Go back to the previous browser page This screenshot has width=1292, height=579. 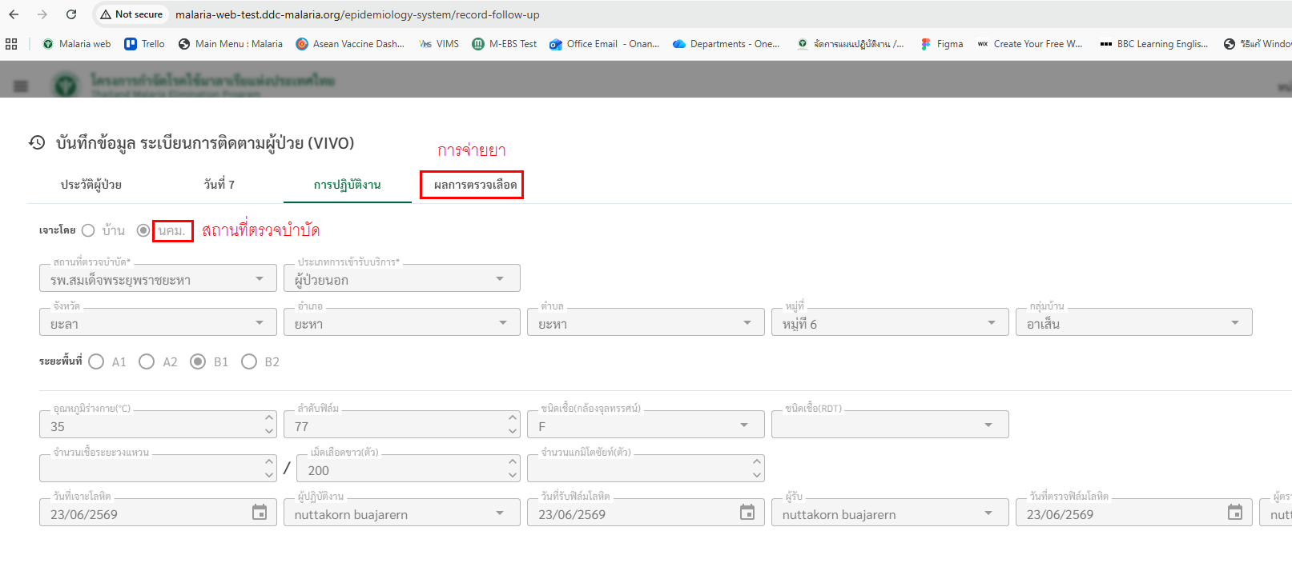(x=14, y=14)
